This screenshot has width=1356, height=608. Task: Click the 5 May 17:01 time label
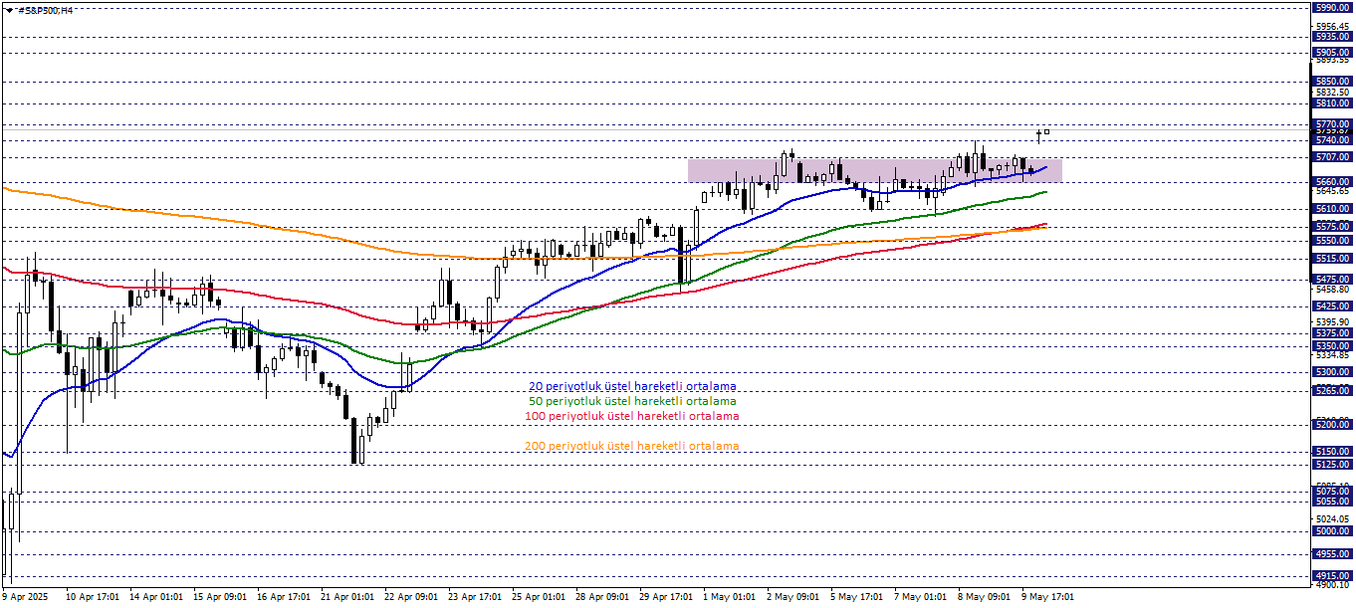point(857,597)
